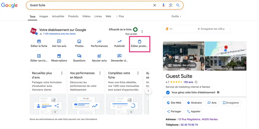259x129 pixels.
Task: Open Google Lens image search icon
Action: pos(171,5)
